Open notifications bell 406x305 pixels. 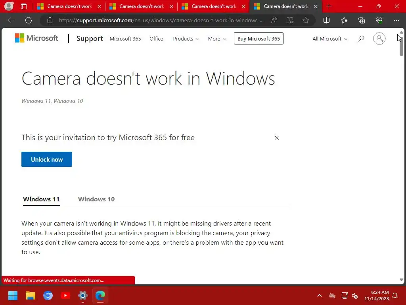click(395, 295)
